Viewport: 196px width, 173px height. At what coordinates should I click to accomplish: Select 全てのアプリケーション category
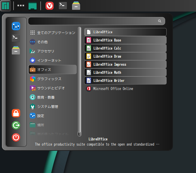point(52,33)
